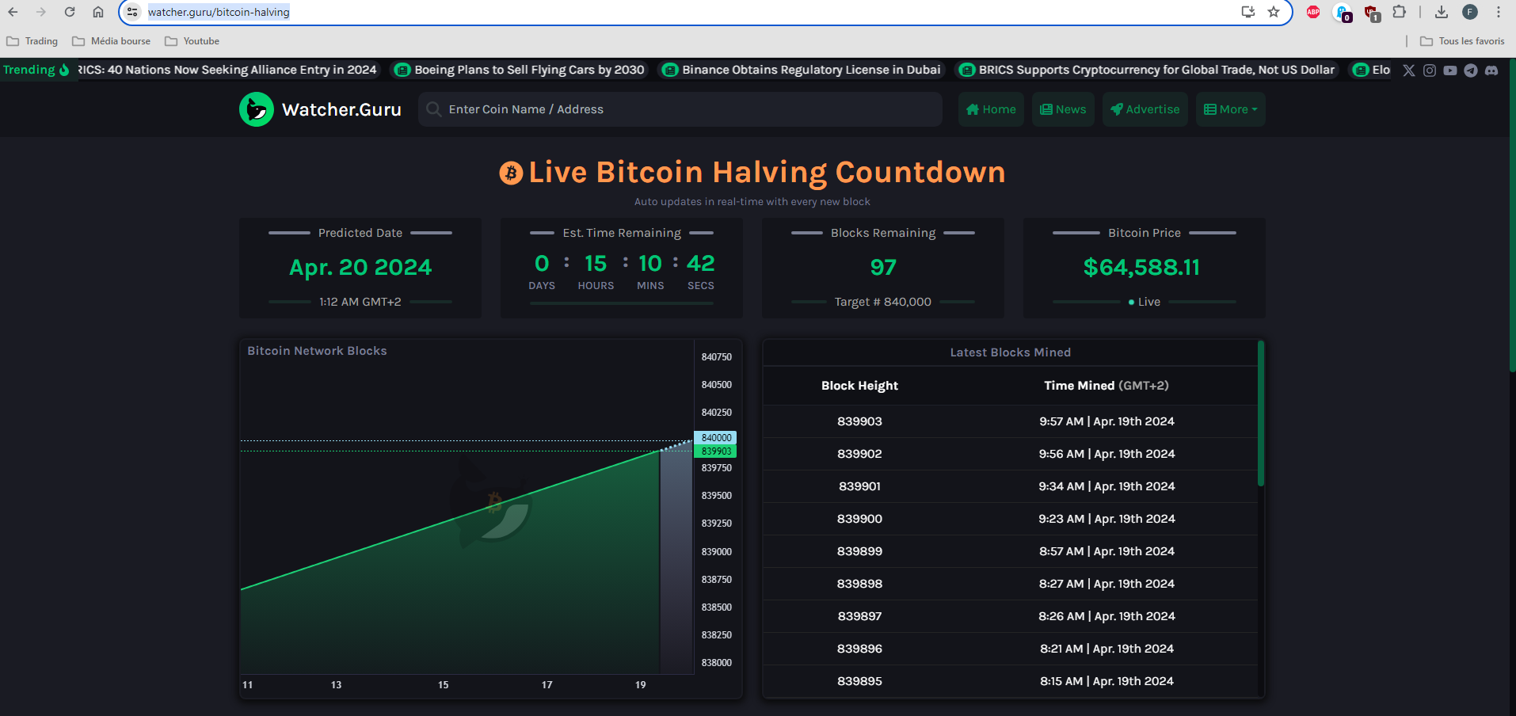Bookmark this page with star icon
This screenshot has height=716, width=1516.
1274,12
